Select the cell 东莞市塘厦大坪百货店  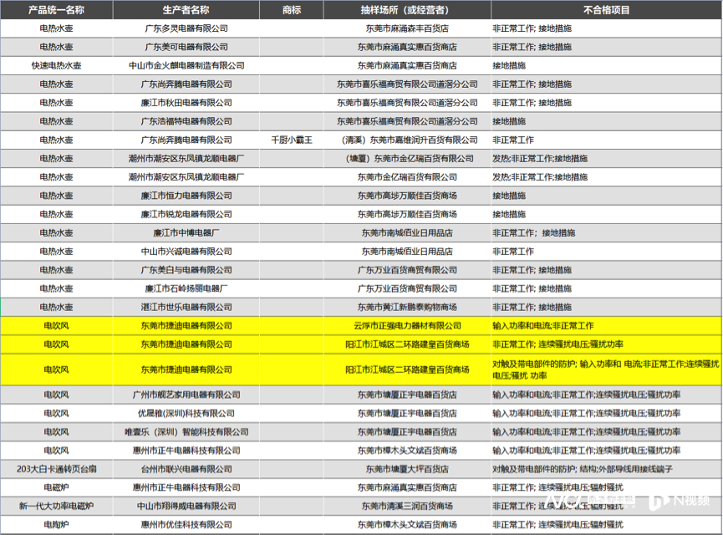click(x=407, y=469)
